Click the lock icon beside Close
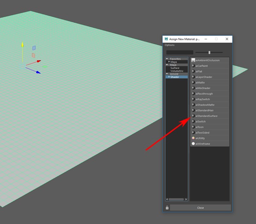Image resolution: width=256 pixels, height=224 pixels. (167, 207)
